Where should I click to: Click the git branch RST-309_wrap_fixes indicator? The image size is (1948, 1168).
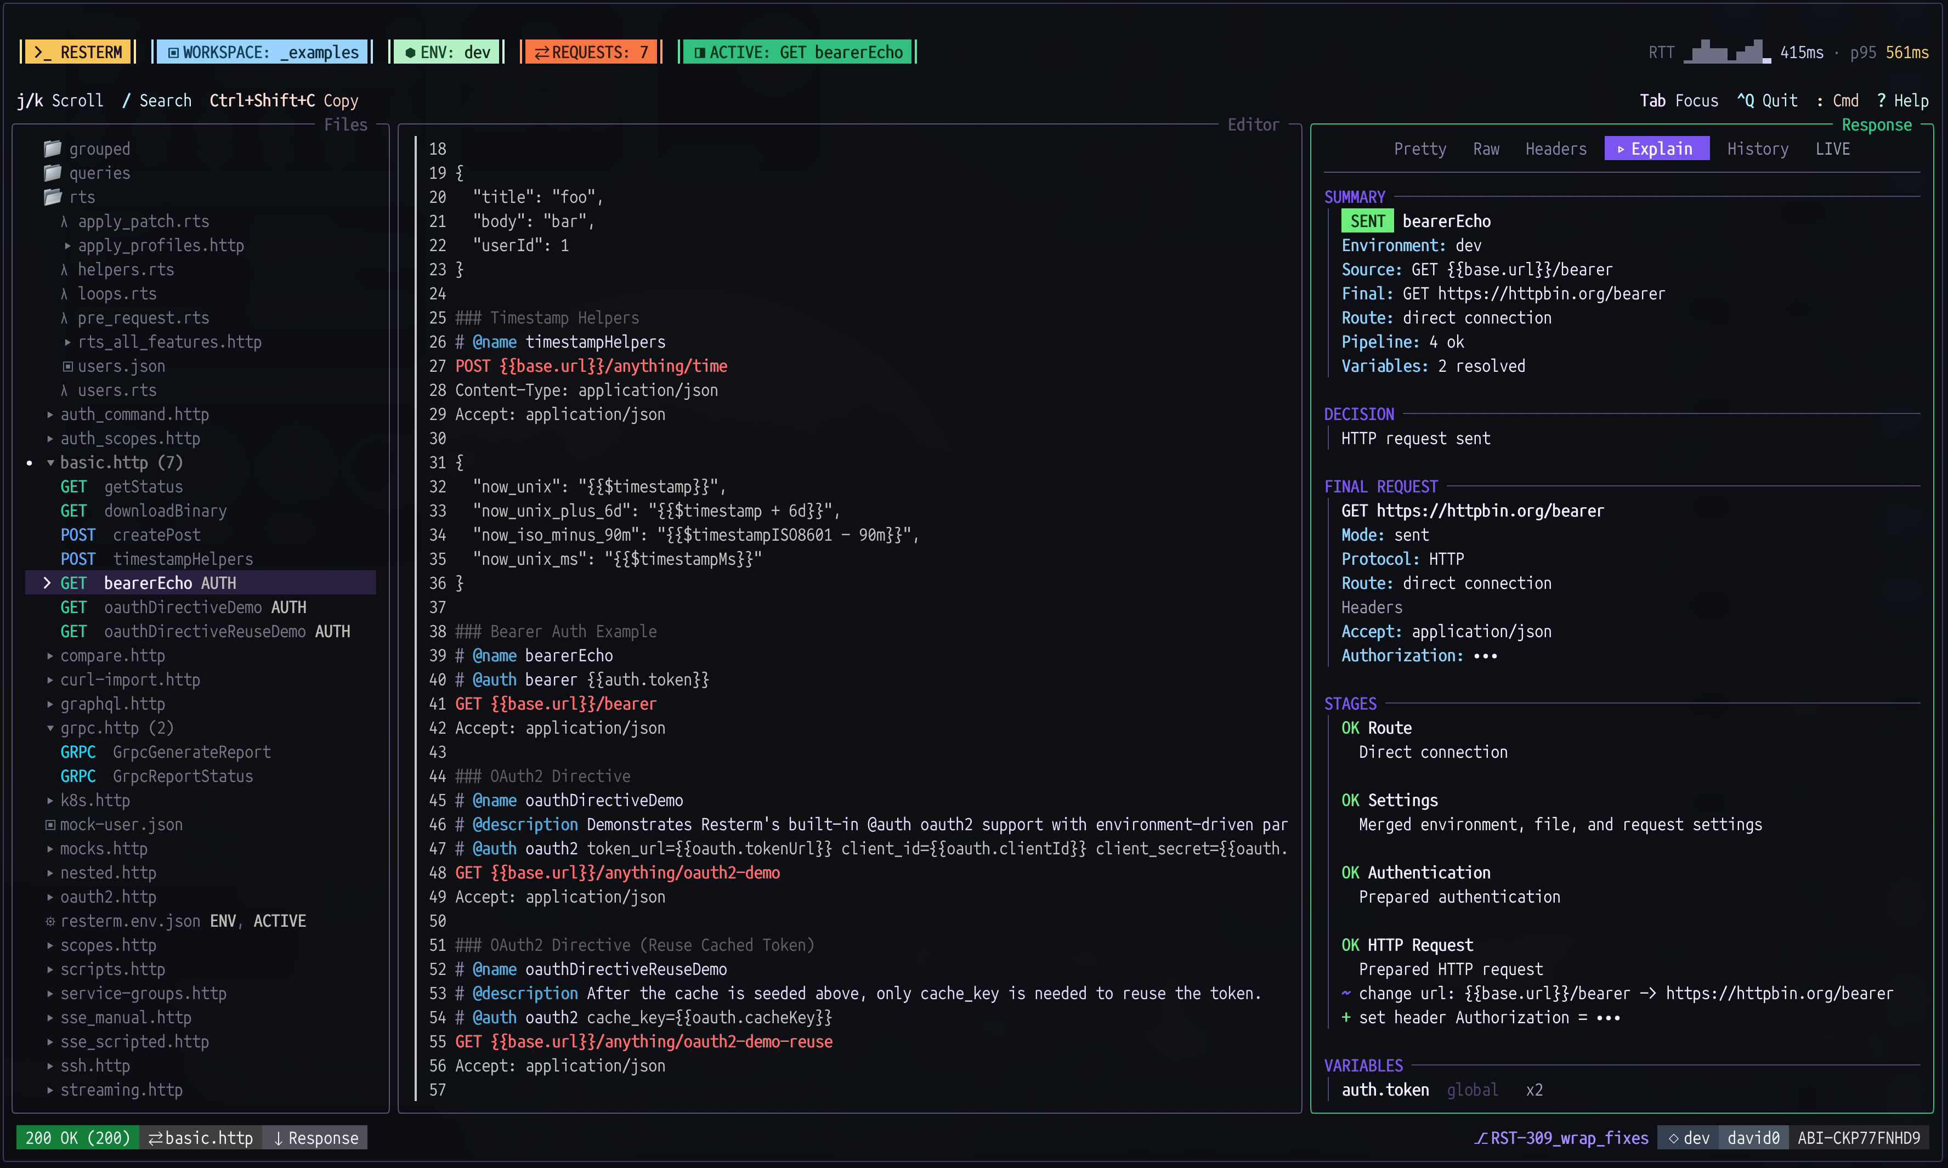point(1561,1138)
